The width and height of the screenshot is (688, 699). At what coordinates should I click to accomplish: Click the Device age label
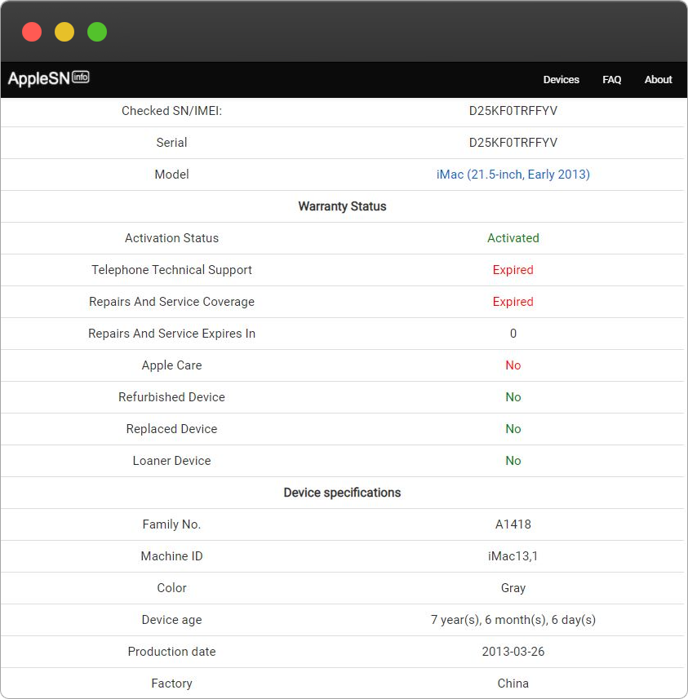pos(171,620)
